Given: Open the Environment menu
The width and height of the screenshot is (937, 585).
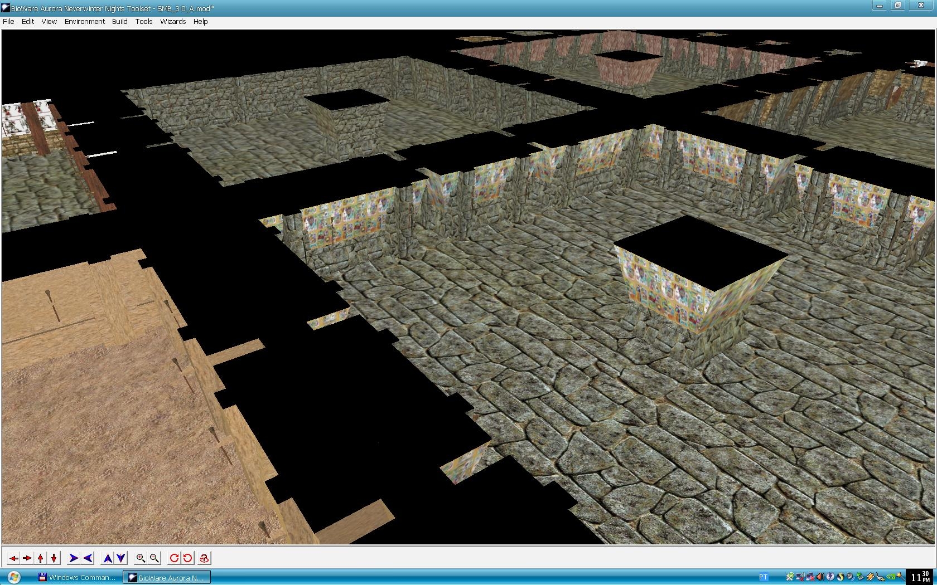Looking at the screenshot, I should (85, 21).
